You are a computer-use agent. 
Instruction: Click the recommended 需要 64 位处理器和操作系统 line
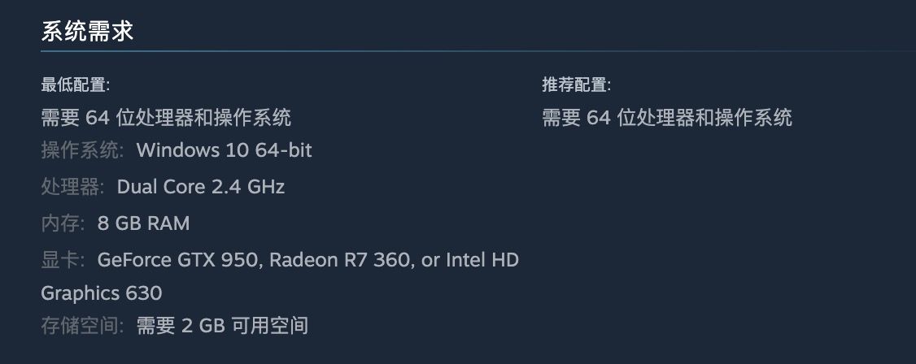click(667, 118)
